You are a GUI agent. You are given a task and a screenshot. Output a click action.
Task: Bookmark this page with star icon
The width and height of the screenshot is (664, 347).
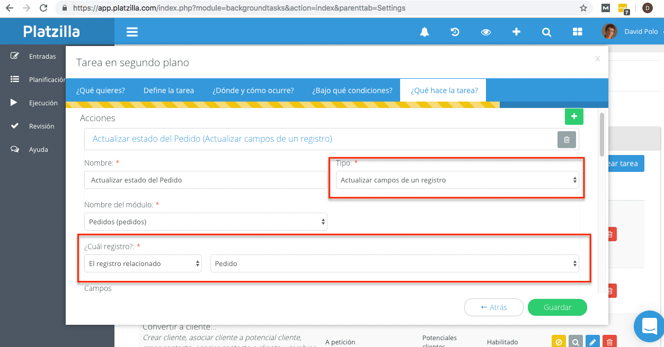(583, 8)
